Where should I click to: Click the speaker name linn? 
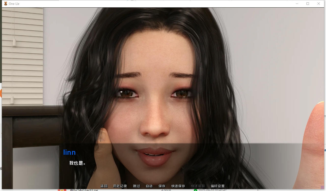pyautogui.click(x=69, y=152)
